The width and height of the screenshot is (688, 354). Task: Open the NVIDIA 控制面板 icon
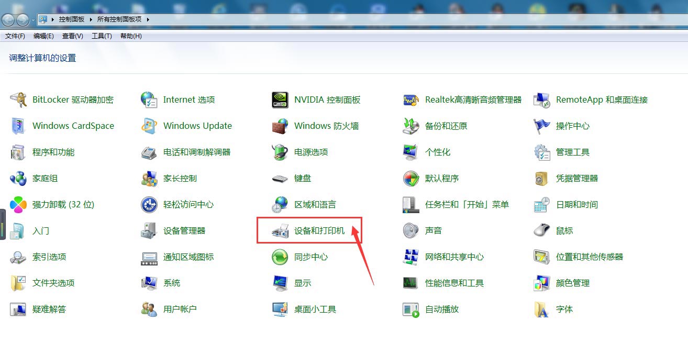point(280,99)
